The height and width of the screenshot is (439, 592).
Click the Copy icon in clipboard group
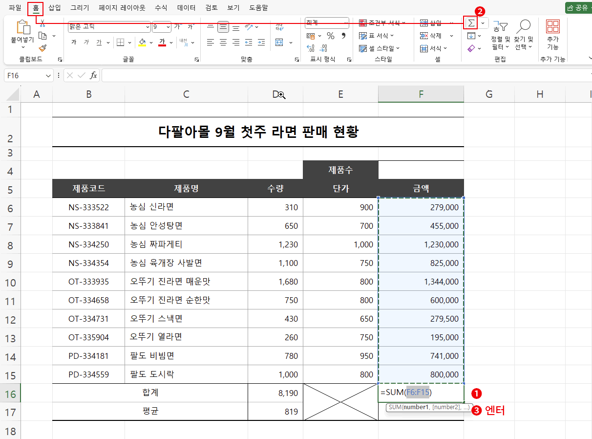coord(42,36)
